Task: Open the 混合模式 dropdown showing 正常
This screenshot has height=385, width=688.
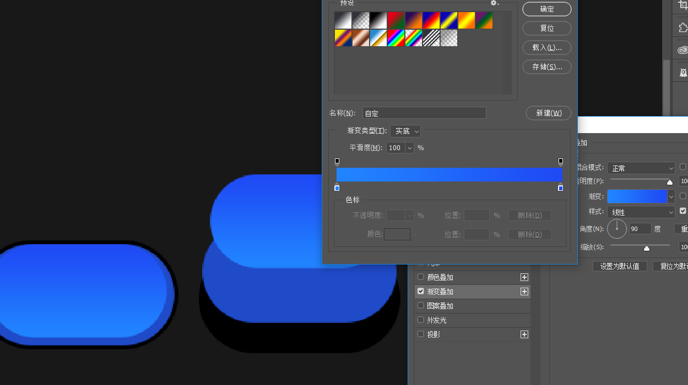Action: pyautogui.click(x=641, y=168)
